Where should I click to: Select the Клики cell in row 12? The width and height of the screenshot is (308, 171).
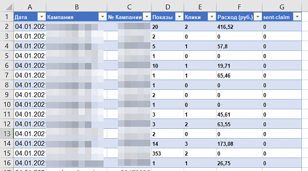200,124
